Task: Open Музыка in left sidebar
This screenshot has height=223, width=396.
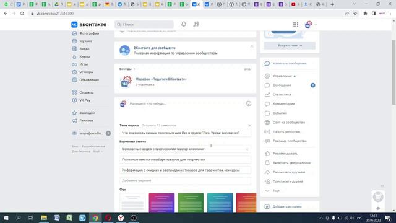Action: tap(85, 41)
